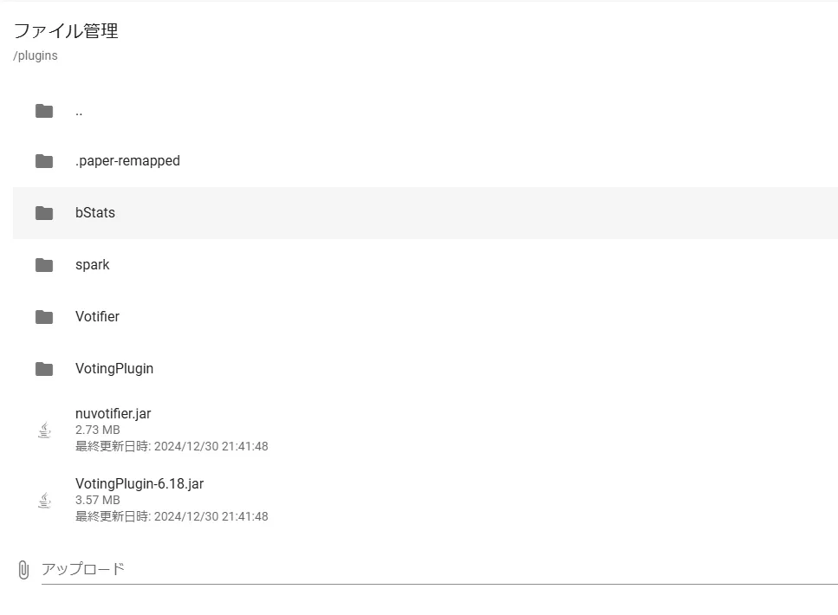Open the .paper-remapped folder name
This screenshot has width=838, height=615.
[127, 161]
